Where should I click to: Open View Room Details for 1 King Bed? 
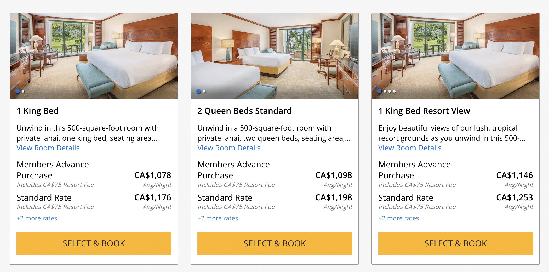point(48,148)
